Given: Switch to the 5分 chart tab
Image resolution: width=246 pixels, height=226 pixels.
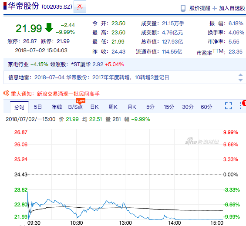Looking at the screenshot, I should pos(150,107).
